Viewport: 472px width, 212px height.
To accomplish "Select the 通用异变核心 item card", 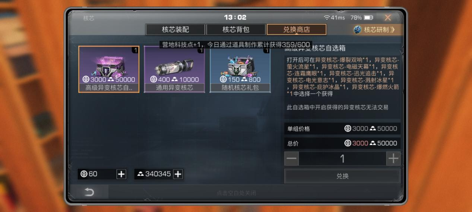I will click(x=174, y=69).
